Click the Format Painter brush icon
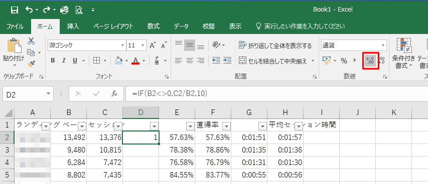 (x=32, y=64)
